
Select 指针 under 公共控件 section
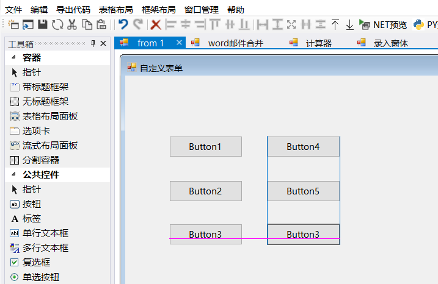pyautogui.click(x=57, y=190)
